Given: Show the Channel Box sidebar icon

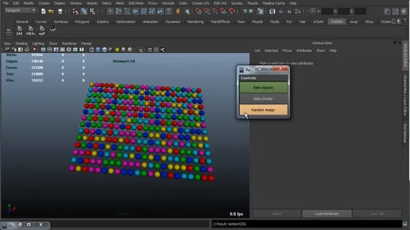Looking at the screenshot, I should [404, 11].
